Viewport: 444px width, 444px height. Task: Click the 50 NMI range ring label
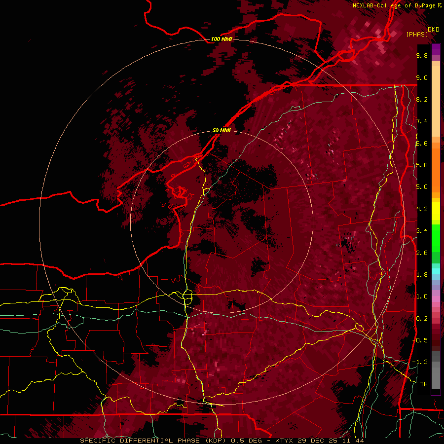pos(222,131)
